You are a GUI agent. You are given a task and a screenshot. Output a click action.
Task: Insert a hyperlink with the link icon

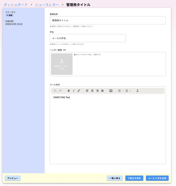point(79,91)
